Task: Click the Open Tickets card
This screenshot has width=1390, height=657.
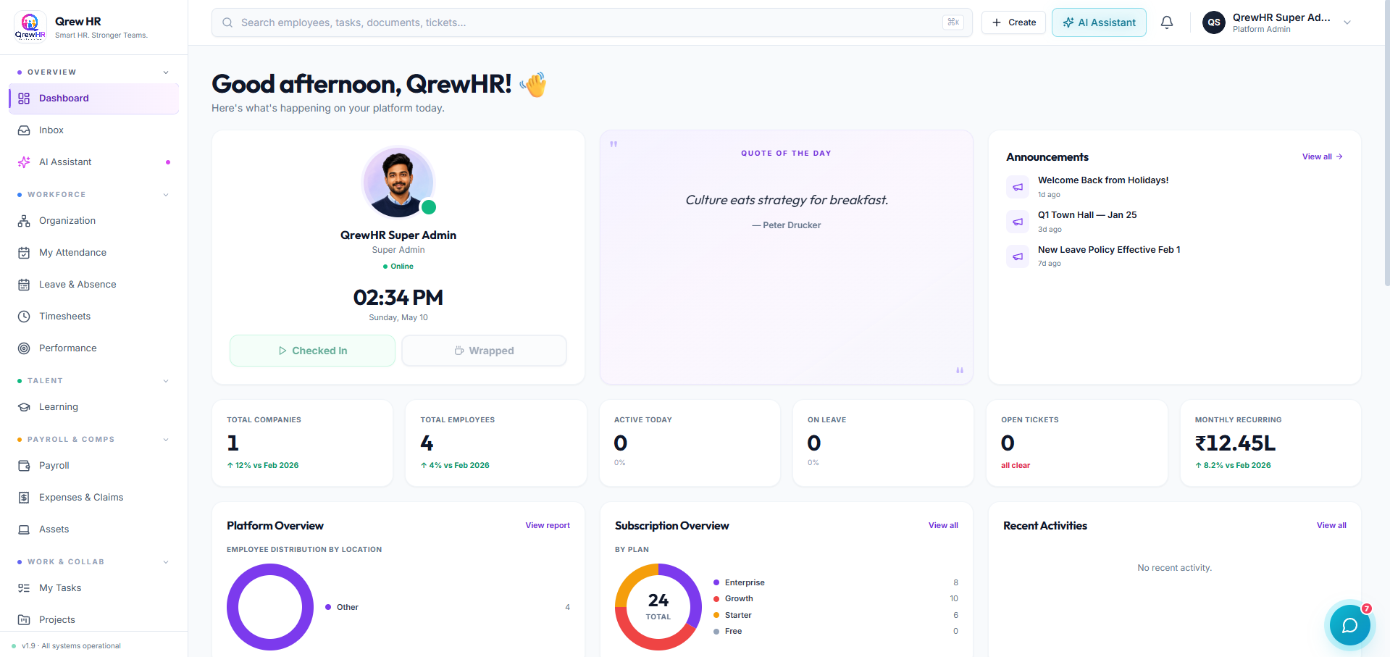Action: point(1076,443)
